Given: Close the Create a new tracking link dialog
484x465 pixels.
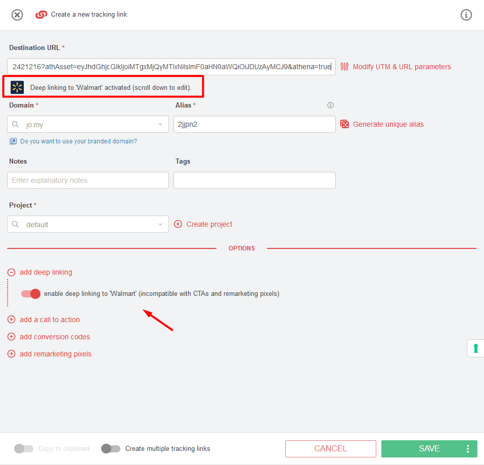Looking at the screenshot, I should click(x=17, y=15).
